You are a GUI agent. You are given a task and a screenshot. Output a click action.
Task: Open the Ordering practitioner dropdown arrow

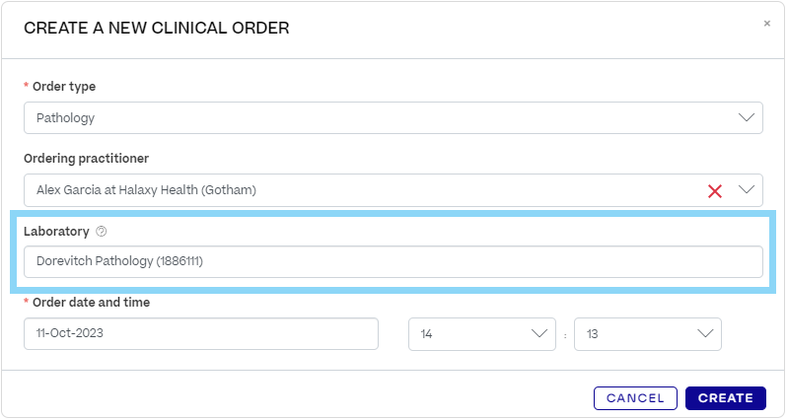747,189
